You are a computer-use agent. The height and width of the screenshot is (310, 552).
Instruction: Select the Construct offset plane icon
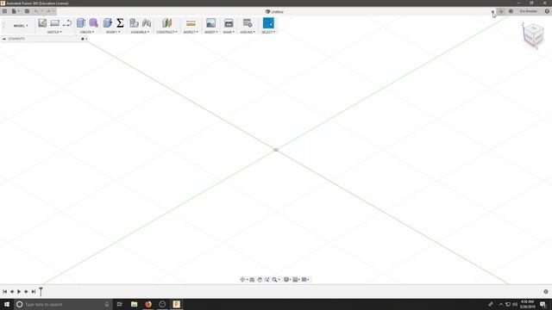pyautogui.click(x=166, y=23)
